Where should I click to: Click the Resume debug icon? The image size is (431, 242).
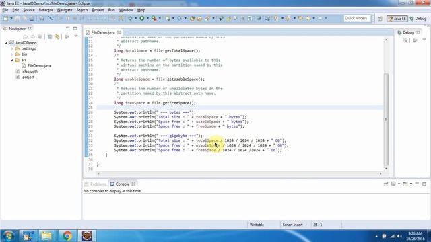point(60,18)
